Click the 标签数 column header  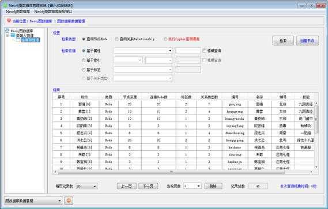tap(186, 97)
